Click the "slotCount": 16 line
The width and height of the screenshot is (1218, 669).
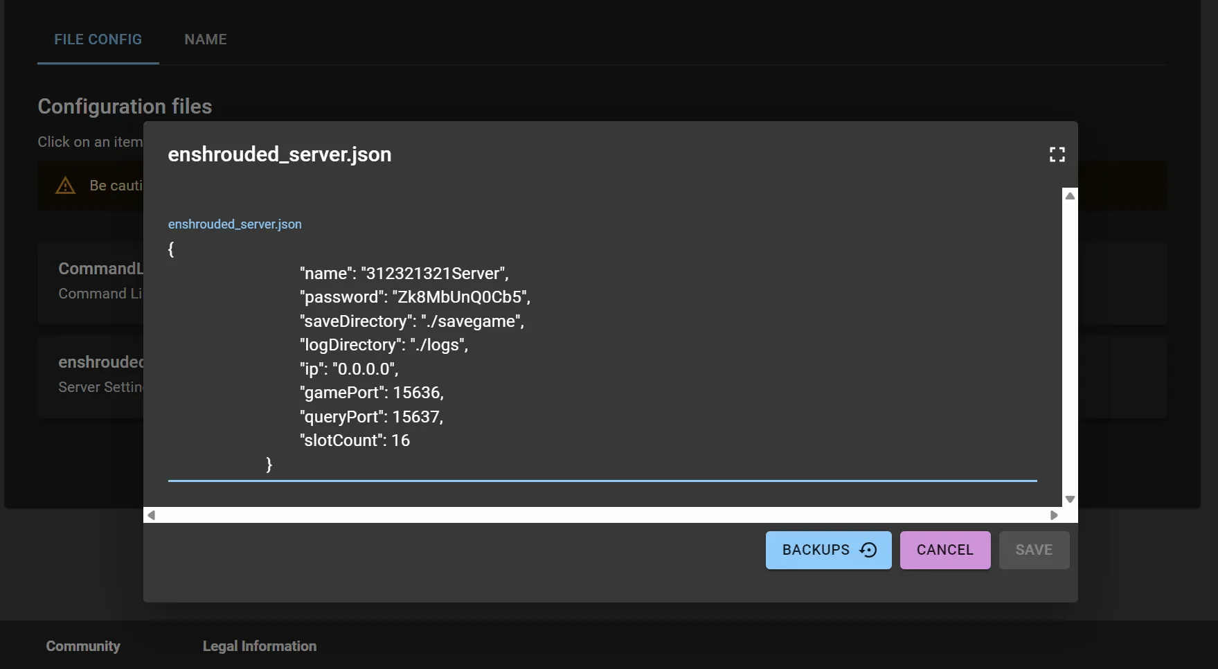(355, 440)
